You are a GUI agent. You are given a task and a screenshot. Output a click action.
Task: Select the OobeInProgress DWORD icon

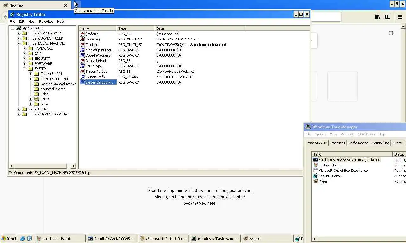(82, 55)
